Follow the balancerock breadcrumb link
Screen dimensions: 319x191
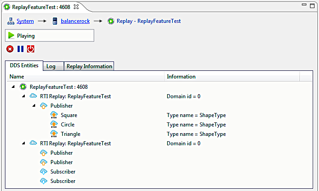tap(75, 21)
